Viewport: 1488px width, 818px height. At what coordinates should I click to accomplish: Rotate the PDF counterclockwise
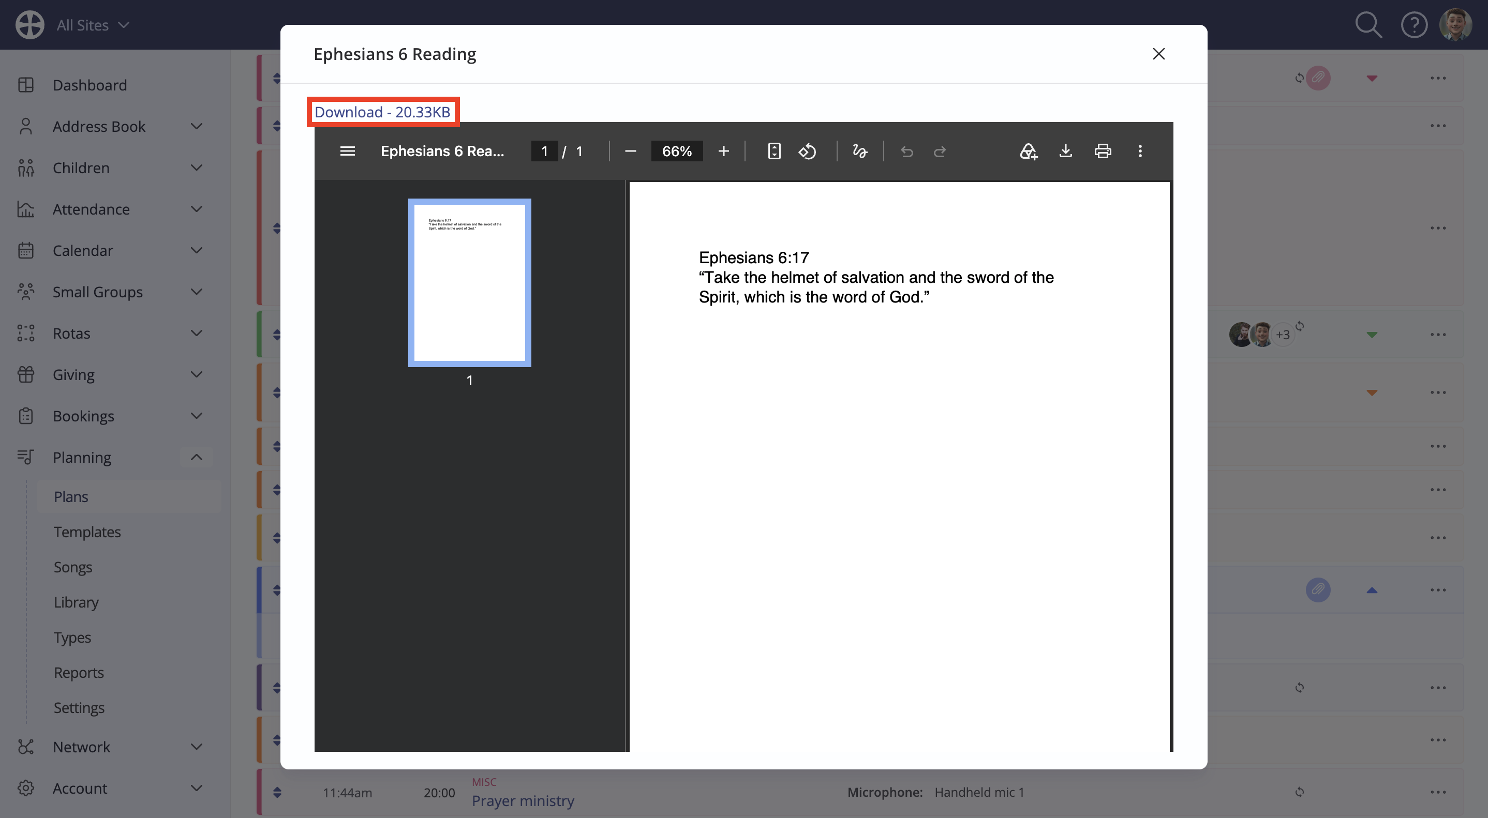point(808,152)
